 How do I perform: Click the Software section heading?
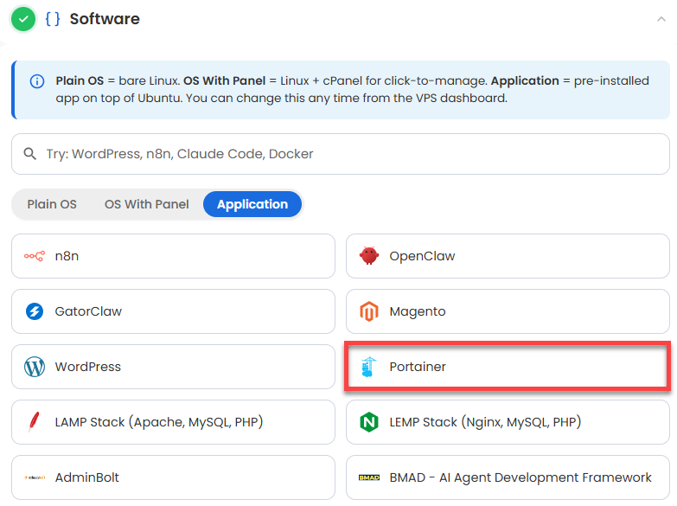click(105, 19)
